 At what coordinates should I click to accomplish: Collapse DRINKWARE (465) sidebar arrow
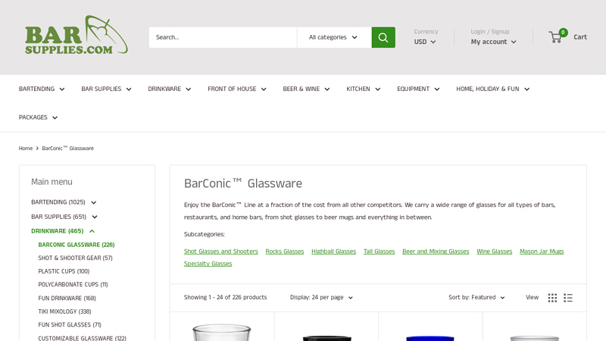tap(92, 231)
